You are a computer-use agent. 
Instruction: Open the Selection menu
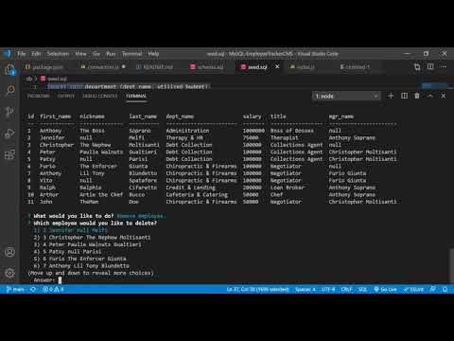[x=58, y=54]
